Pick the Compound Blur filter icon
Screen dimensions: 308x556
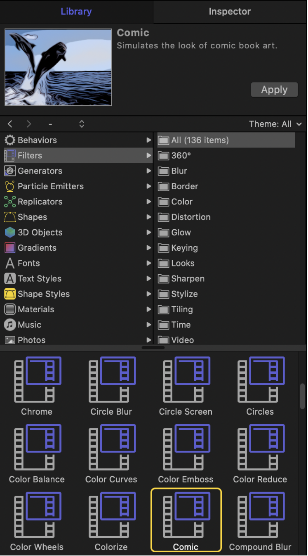(260, 515)
